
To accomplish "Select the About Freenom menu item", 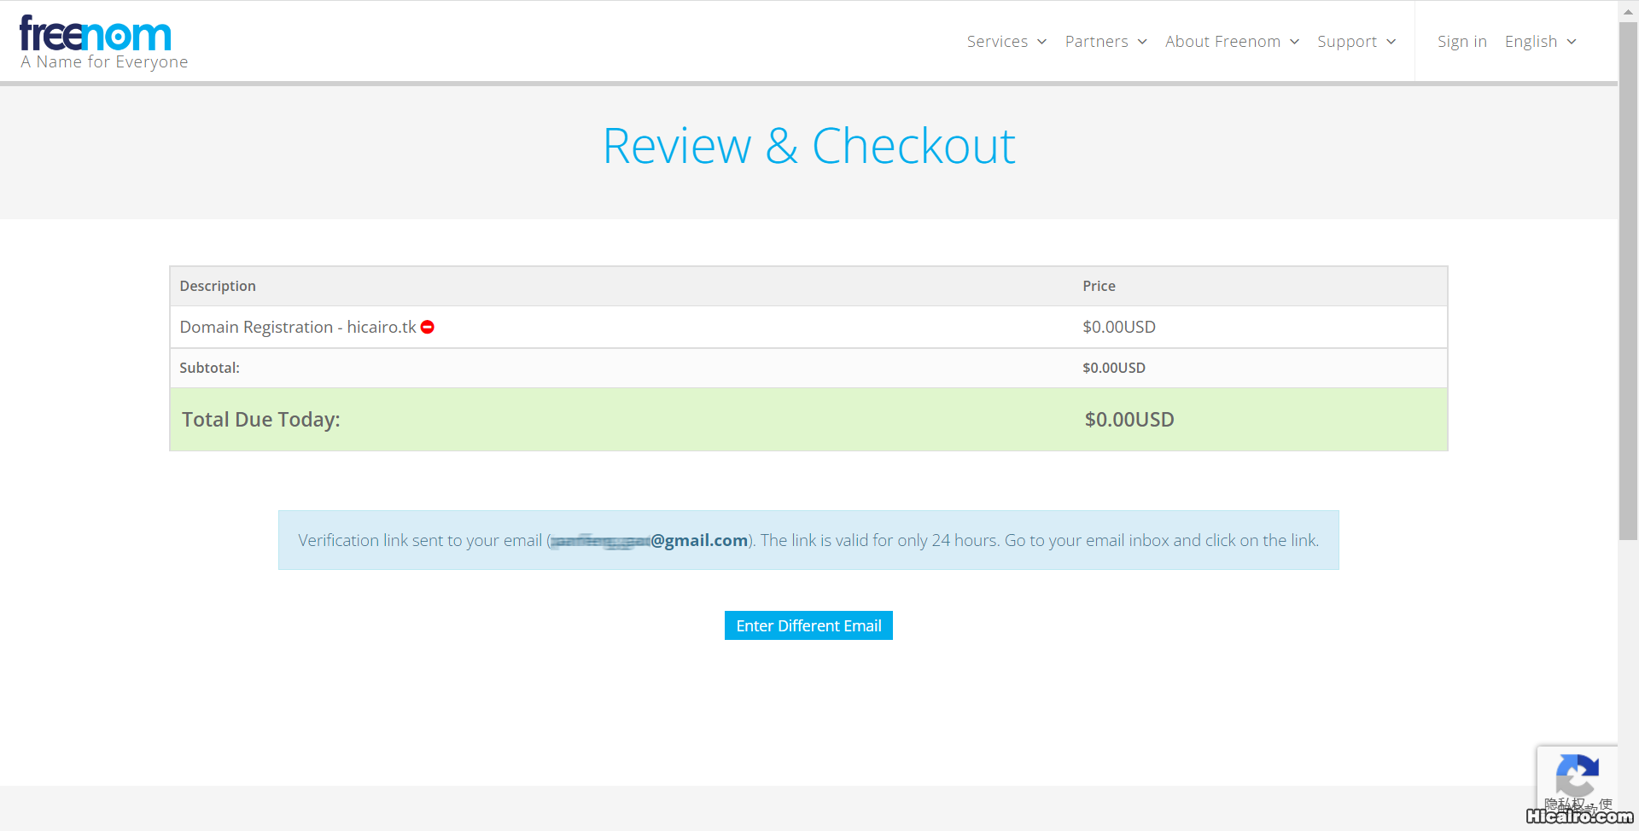I will [x=1222, y=42].
